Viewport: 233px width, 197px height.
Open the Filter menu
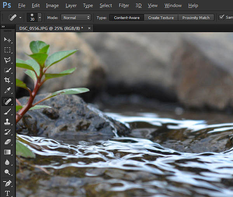[x=124, y=5]
